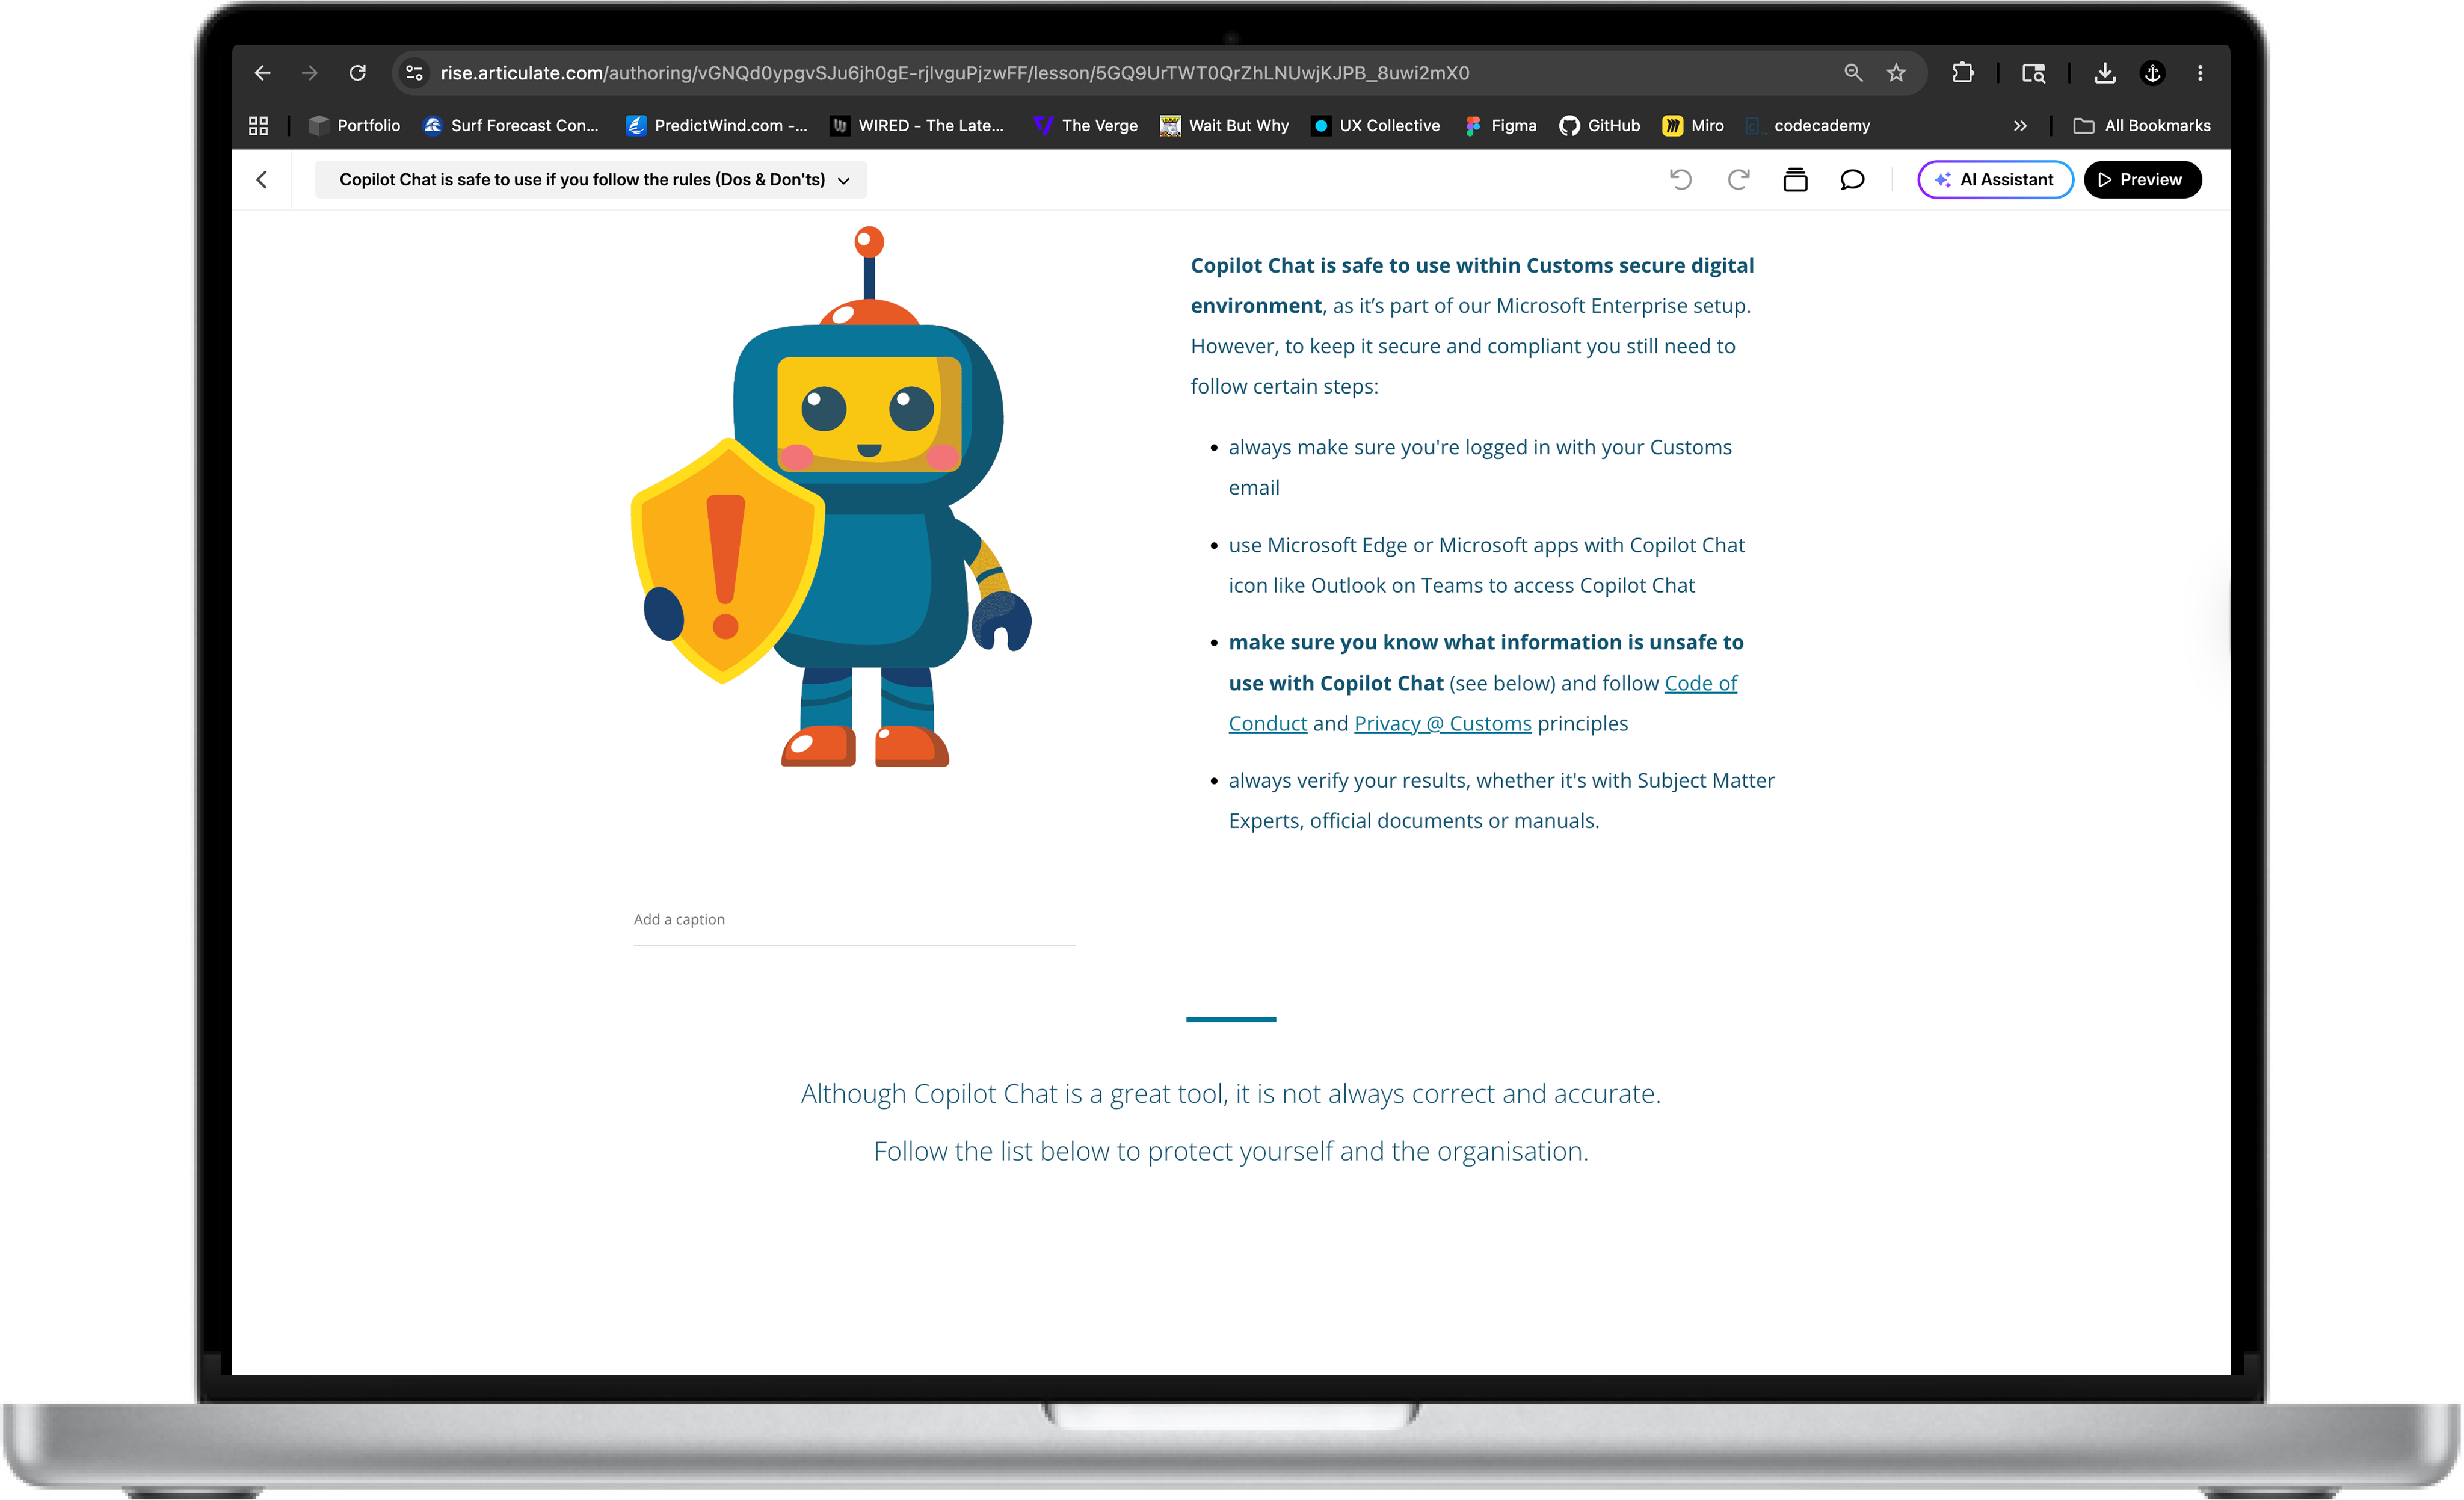Image resolution: width=2464 pixels, height=1500 pixels.
Task: Show more bookmarks via double chevron
Action: tap(2020, 125)
